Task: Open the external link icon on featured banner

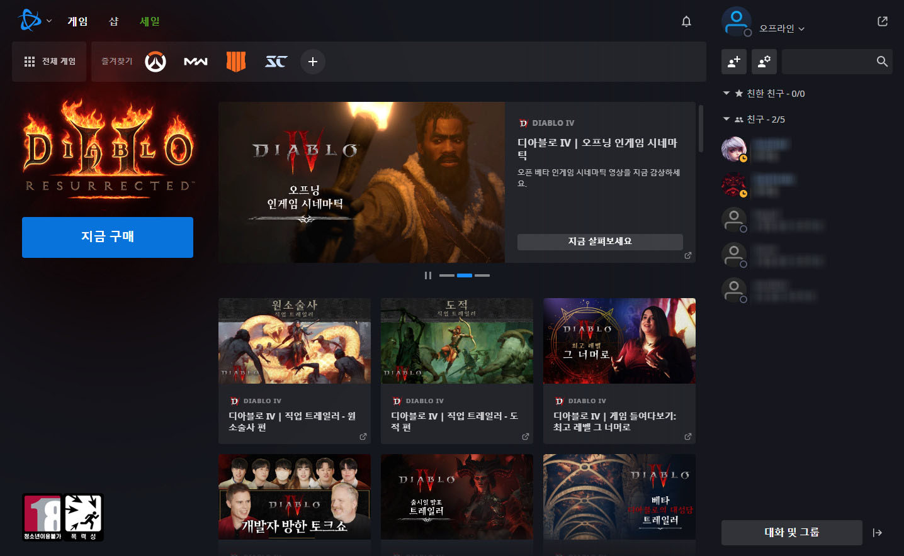Action: click(687, 255)
